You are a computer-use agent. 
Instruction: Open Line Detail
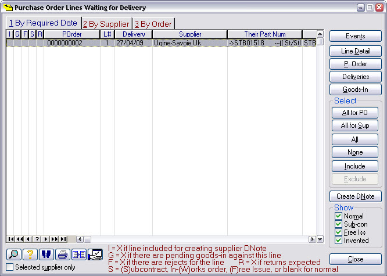tap(356, 51)
